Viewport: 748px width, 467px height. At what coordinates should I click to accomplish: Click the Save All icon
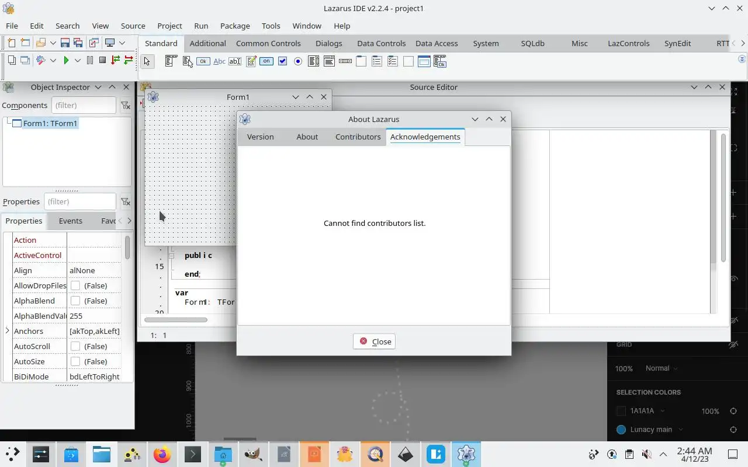click(x=78, y=43)
